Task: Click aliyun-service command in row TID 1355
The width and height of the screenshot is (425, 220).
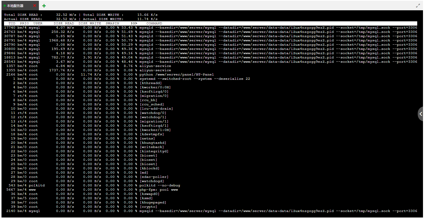Action: coord(155,70)
